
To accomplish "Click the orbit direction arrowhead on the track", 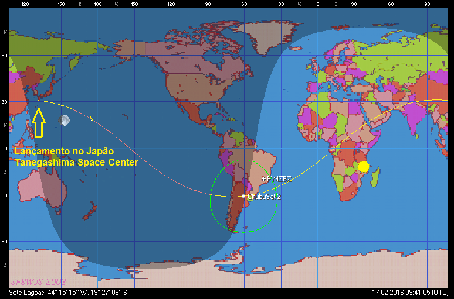I will [91, 119].
